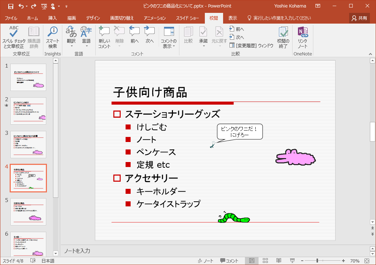Click End Review icon
376x265 pixels.
pyautogui.click(x=283, y=37)
